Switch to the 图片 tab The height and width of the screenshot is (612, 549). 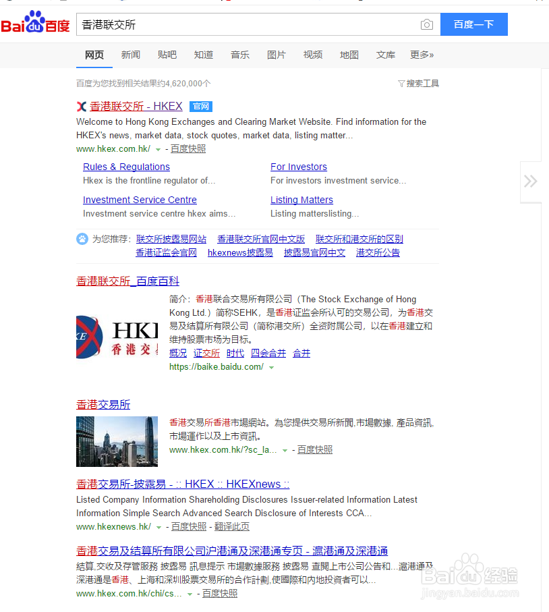point(277,55)
